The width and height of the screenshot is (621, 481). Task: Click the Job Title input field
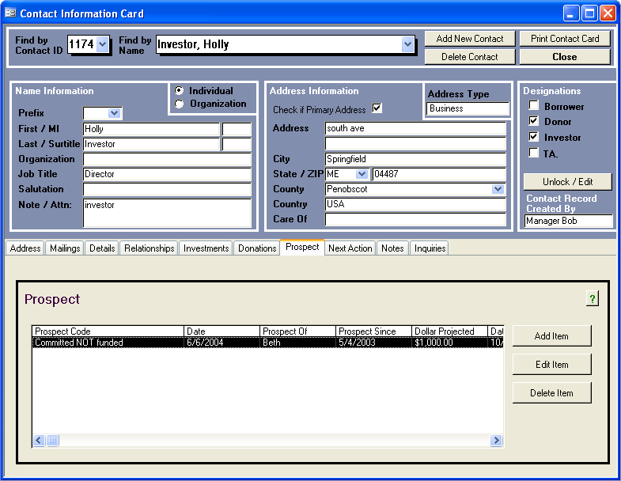tap(166, 174)
